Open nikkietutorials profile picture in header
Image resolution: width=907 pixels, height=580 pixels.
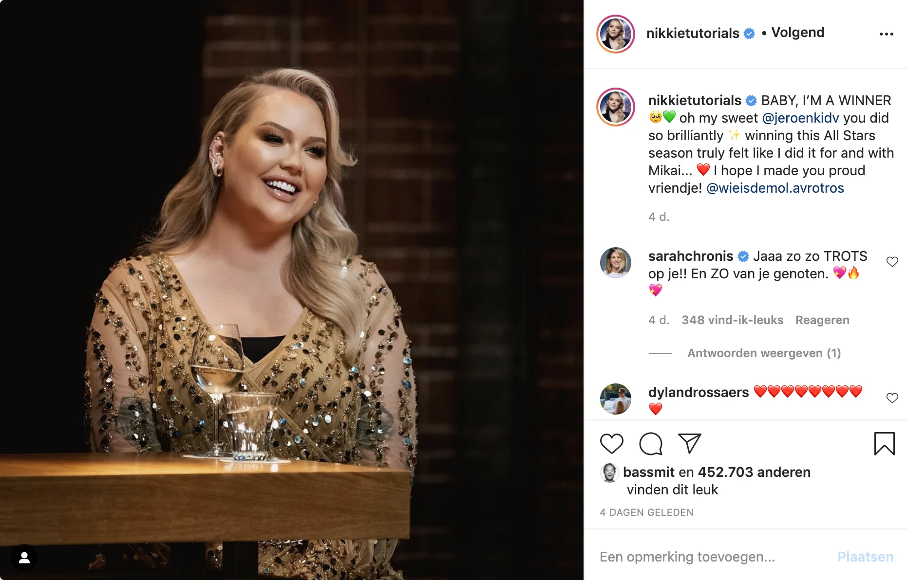[616, 34]
